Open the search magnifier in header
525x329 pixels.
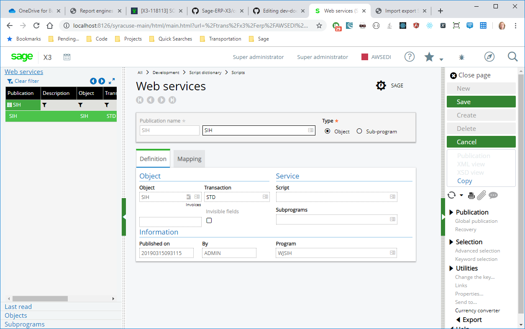point(512,57)
